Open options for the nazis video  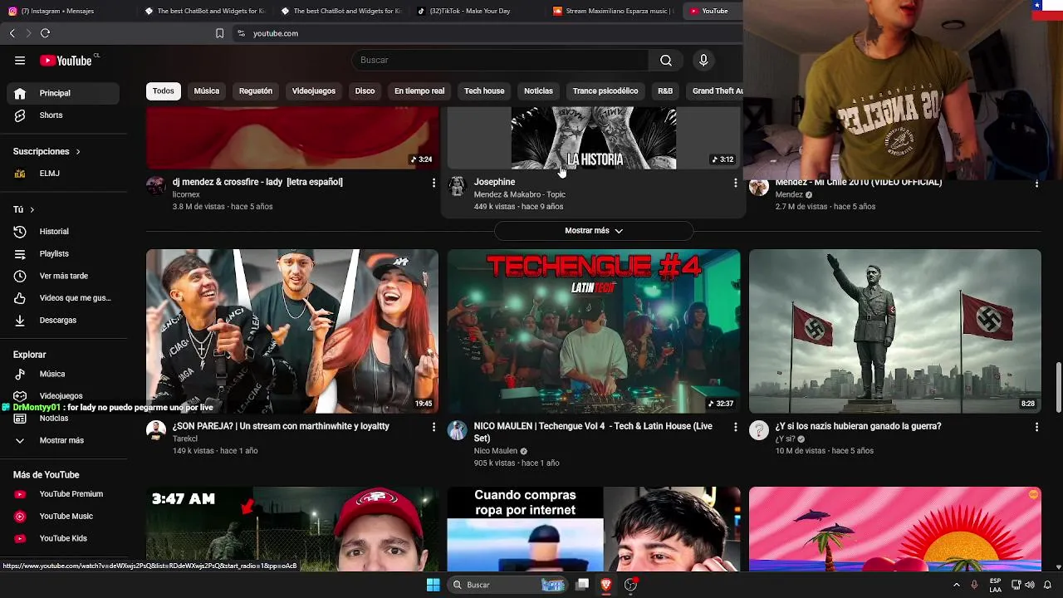pyautogui.click(x=1036, y=427)
